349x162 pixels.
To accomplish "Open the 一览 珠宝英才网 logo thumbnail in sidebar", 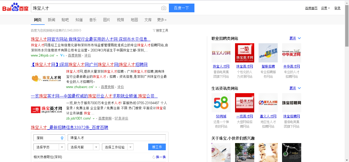I will pos(245,53).
